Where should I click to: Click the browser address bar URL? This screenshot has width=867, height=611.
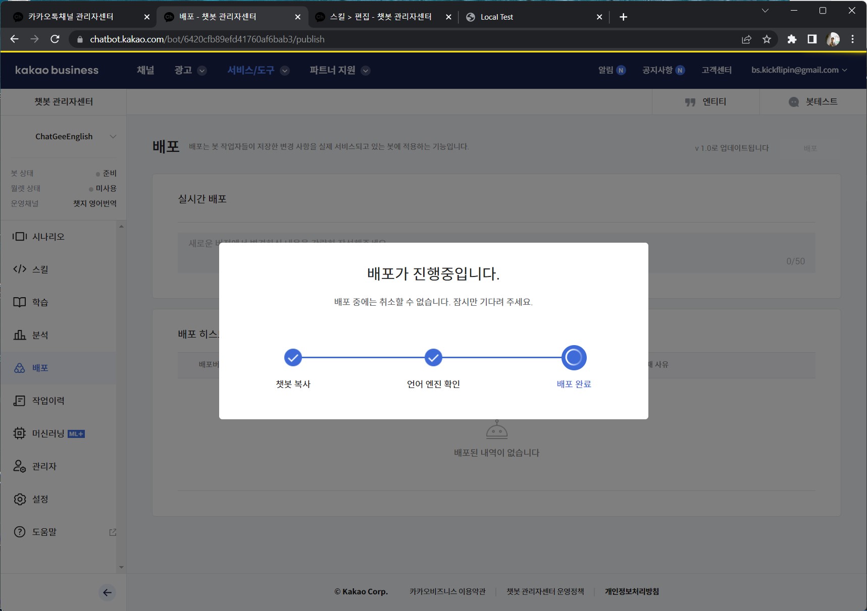(207, 39)
